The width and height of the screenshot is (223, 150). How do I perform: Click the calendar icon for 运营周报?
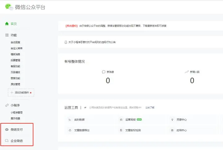[x=121, y=120]
